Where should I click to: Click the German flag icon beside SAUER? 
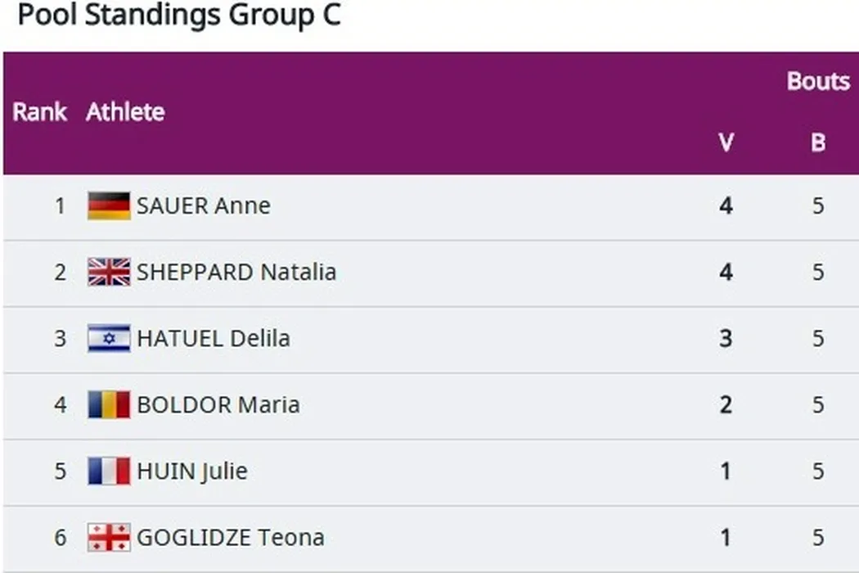[109, 205]
